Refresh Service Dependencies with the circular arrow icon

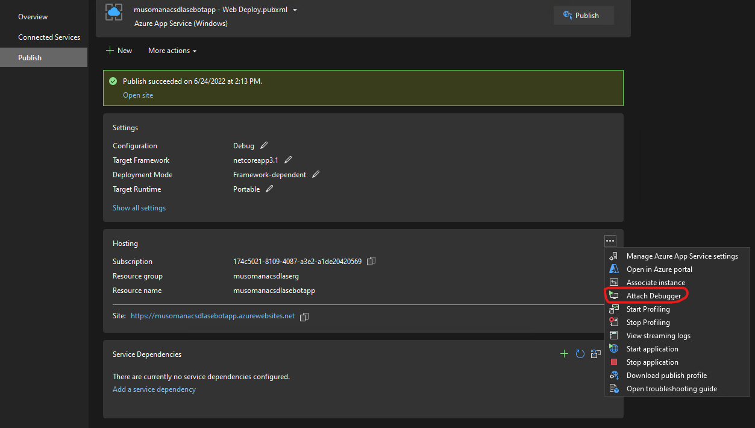580,354
